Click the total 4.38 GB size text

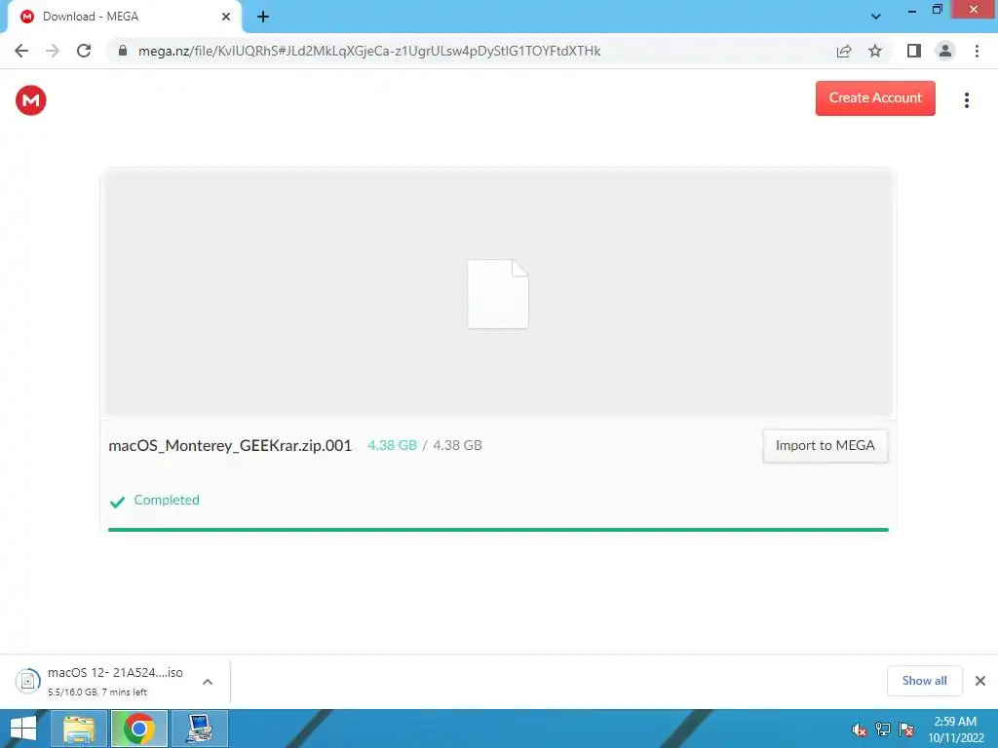click(458, 445)
